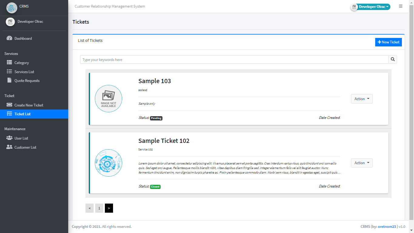
Task: Click the top-right user avatar image
Action: tap(354, 7)
